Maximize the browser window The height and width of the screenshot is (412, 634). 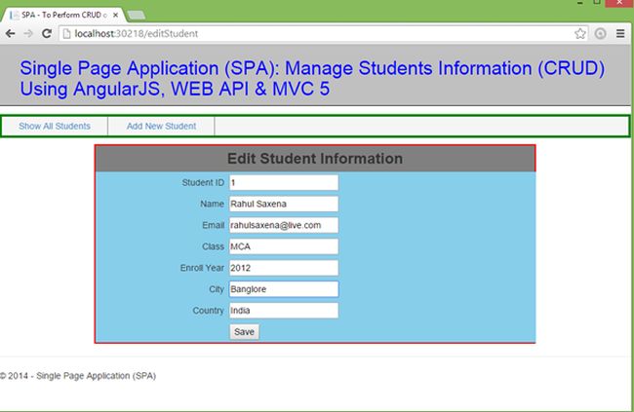coord(597,2)
